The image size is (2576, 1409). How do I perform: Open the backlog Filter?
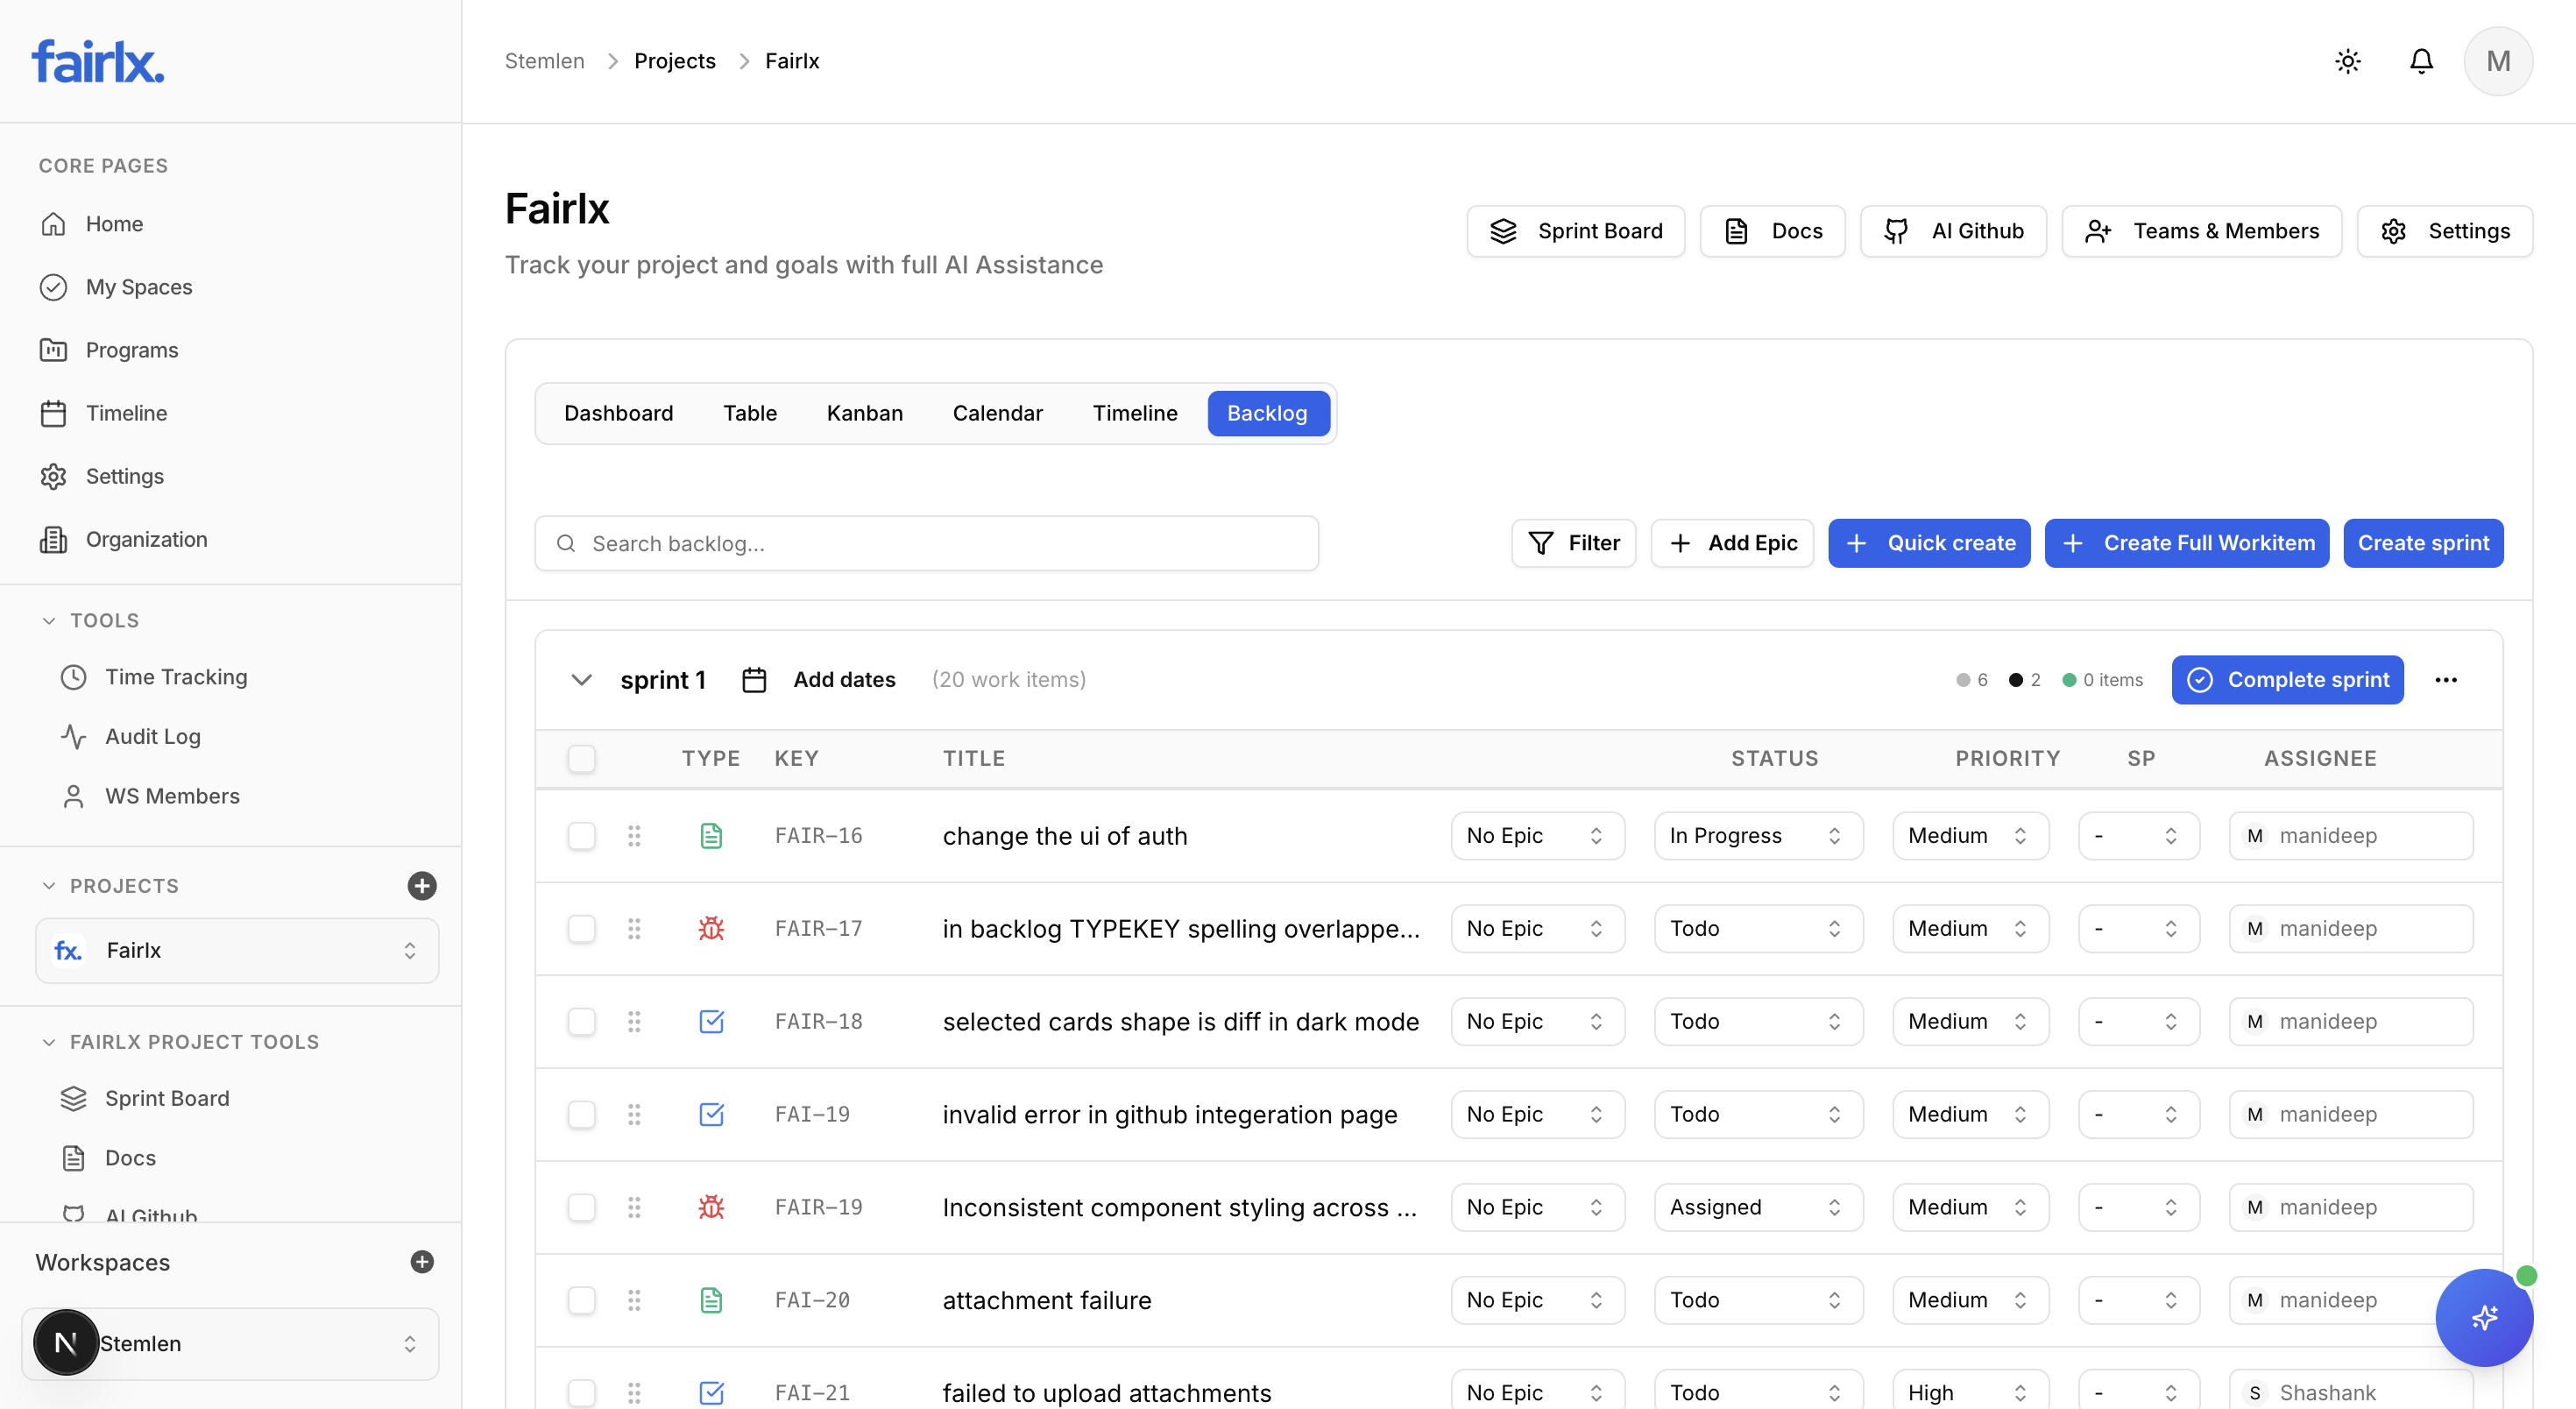[x=1573, y=543]
